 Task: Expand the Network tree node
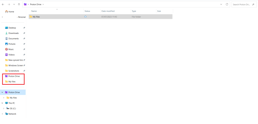[x=2, y=114]
